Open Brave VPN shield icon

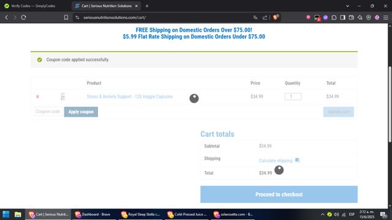point(369,18)
